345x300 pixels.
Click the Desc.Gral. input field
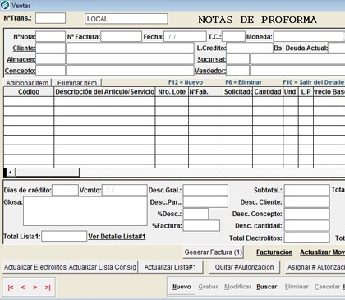point(205,190)
